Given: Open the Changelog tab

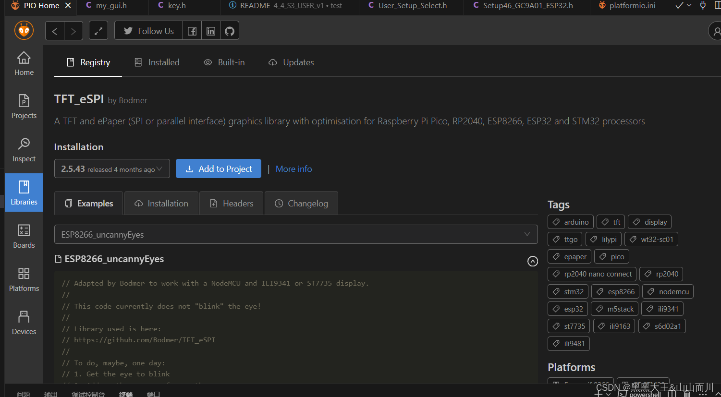Looking at the screenshot, I should (x=301, y=203).
